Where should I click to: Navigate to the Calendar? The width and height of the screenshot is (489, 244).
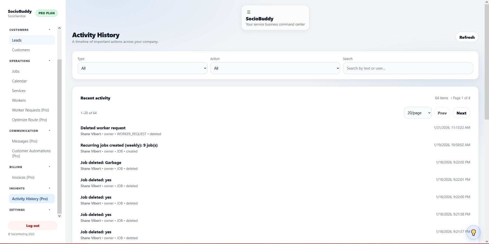pos(19,81)
